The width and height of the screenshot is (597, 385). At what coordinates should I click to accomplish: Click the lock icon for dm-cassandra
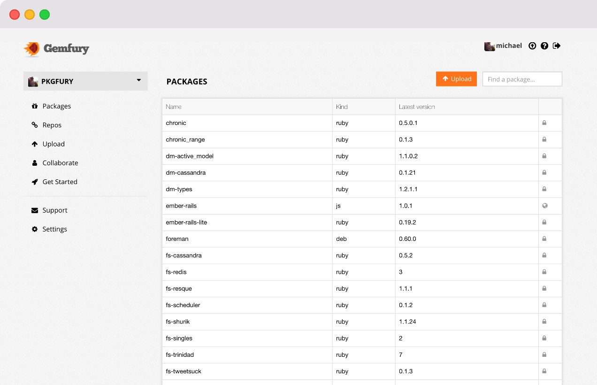point(544,172)
